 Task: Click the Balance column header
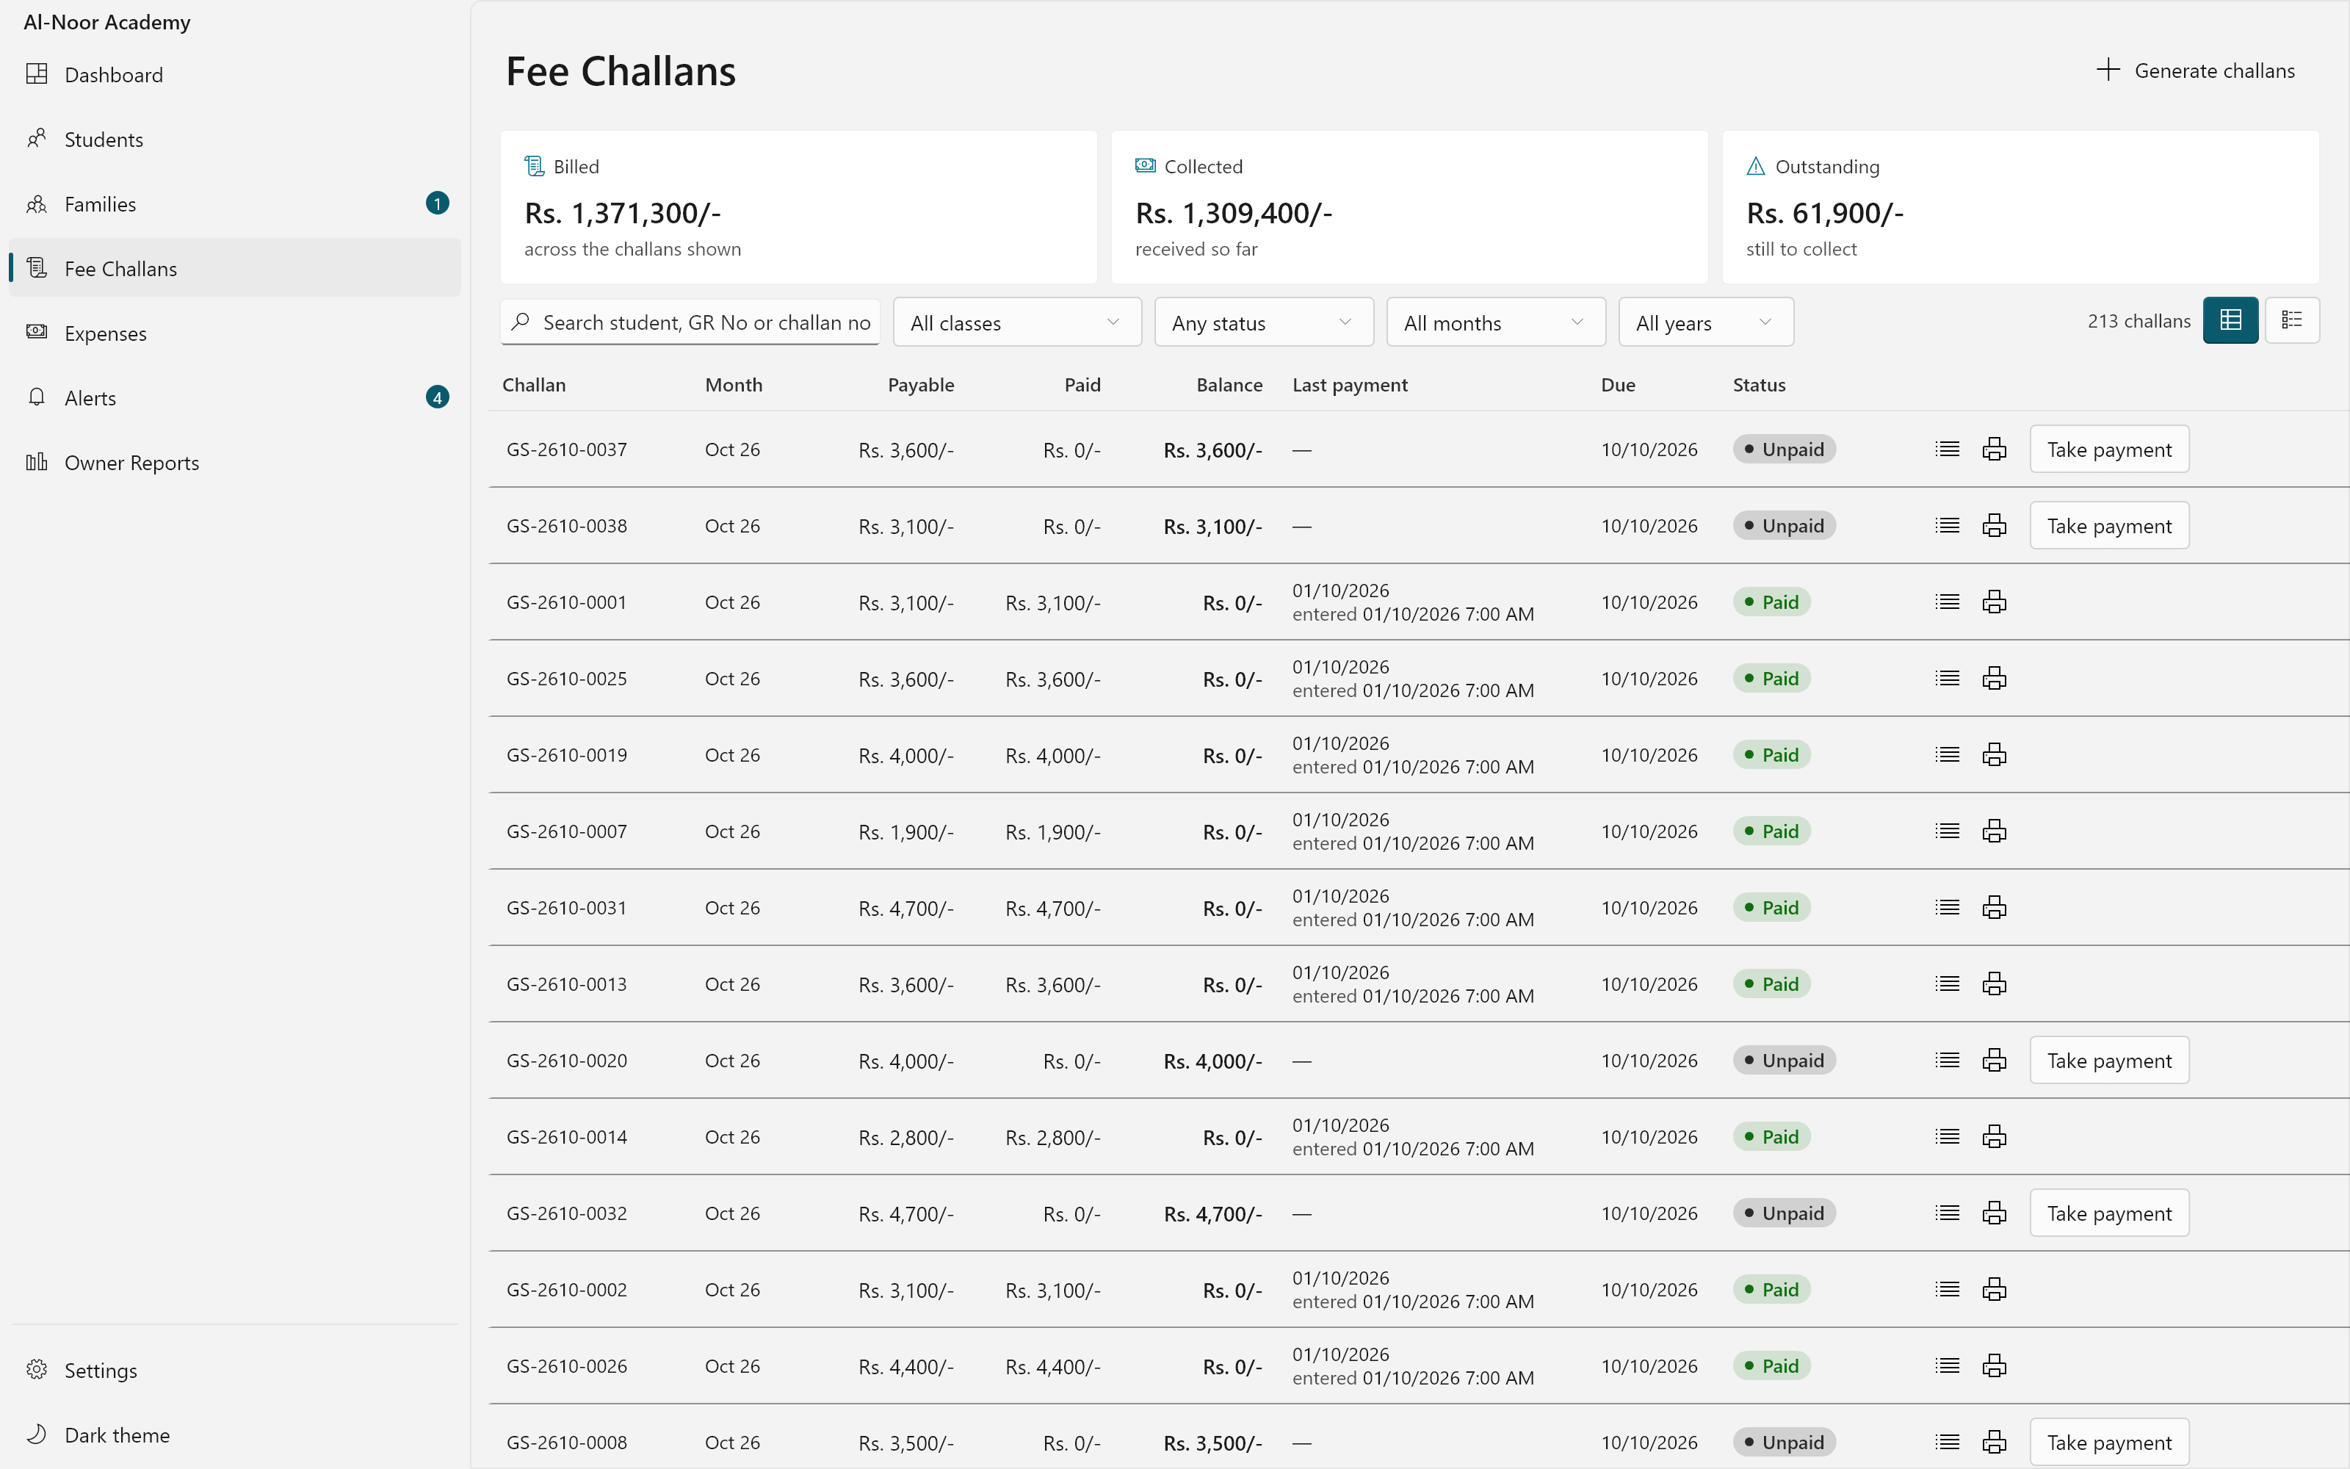pos(1229,385)
